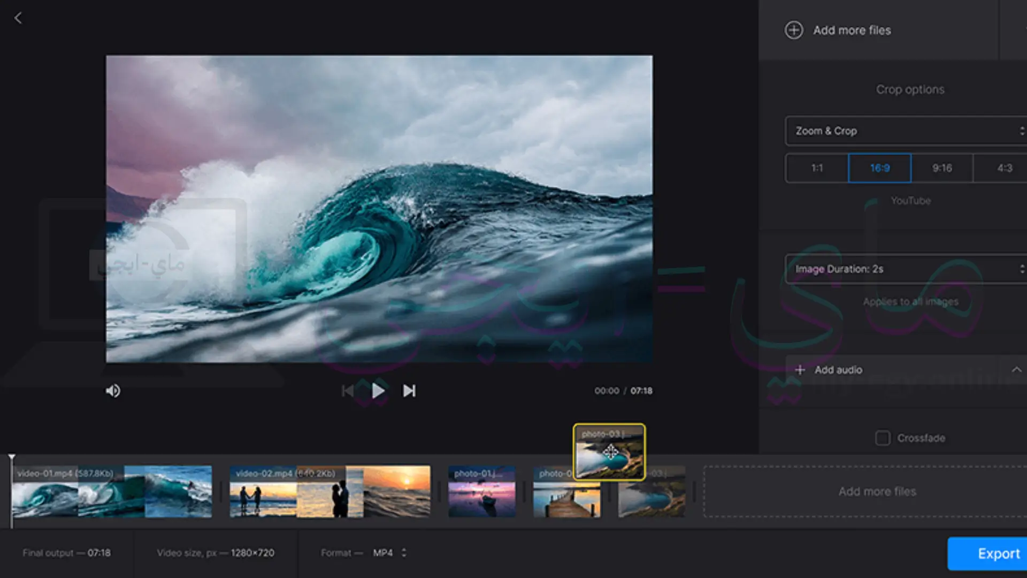
Task: Select the video-01.mp4 clip in timeline
Action: point(112,491)
